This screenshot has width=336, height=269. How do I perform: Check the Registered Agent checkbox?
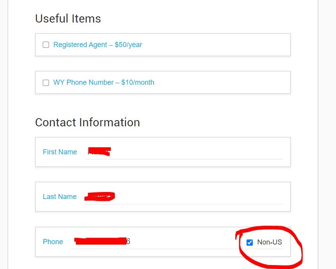pyautogui.click(x=46, y=45)
